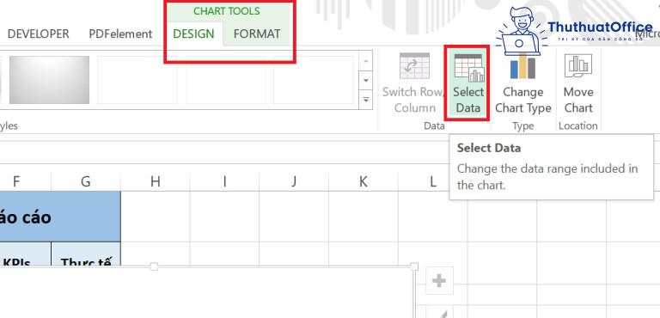This screenshot has width=660, height=318.
Task: Click the Select Data button
Action: click(x=467, y=83)
